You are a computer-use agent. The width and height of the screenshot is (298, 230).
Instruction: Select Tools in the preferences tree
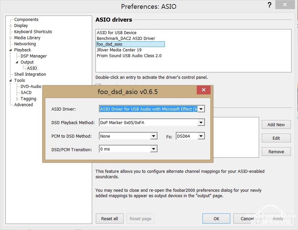click(x=19, y=80)
